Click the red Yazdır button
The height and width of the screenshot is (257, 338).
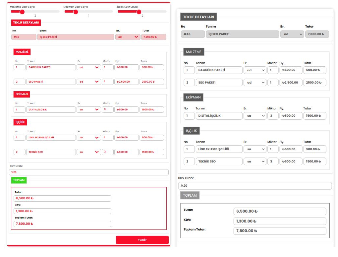[x=142, y=240]
